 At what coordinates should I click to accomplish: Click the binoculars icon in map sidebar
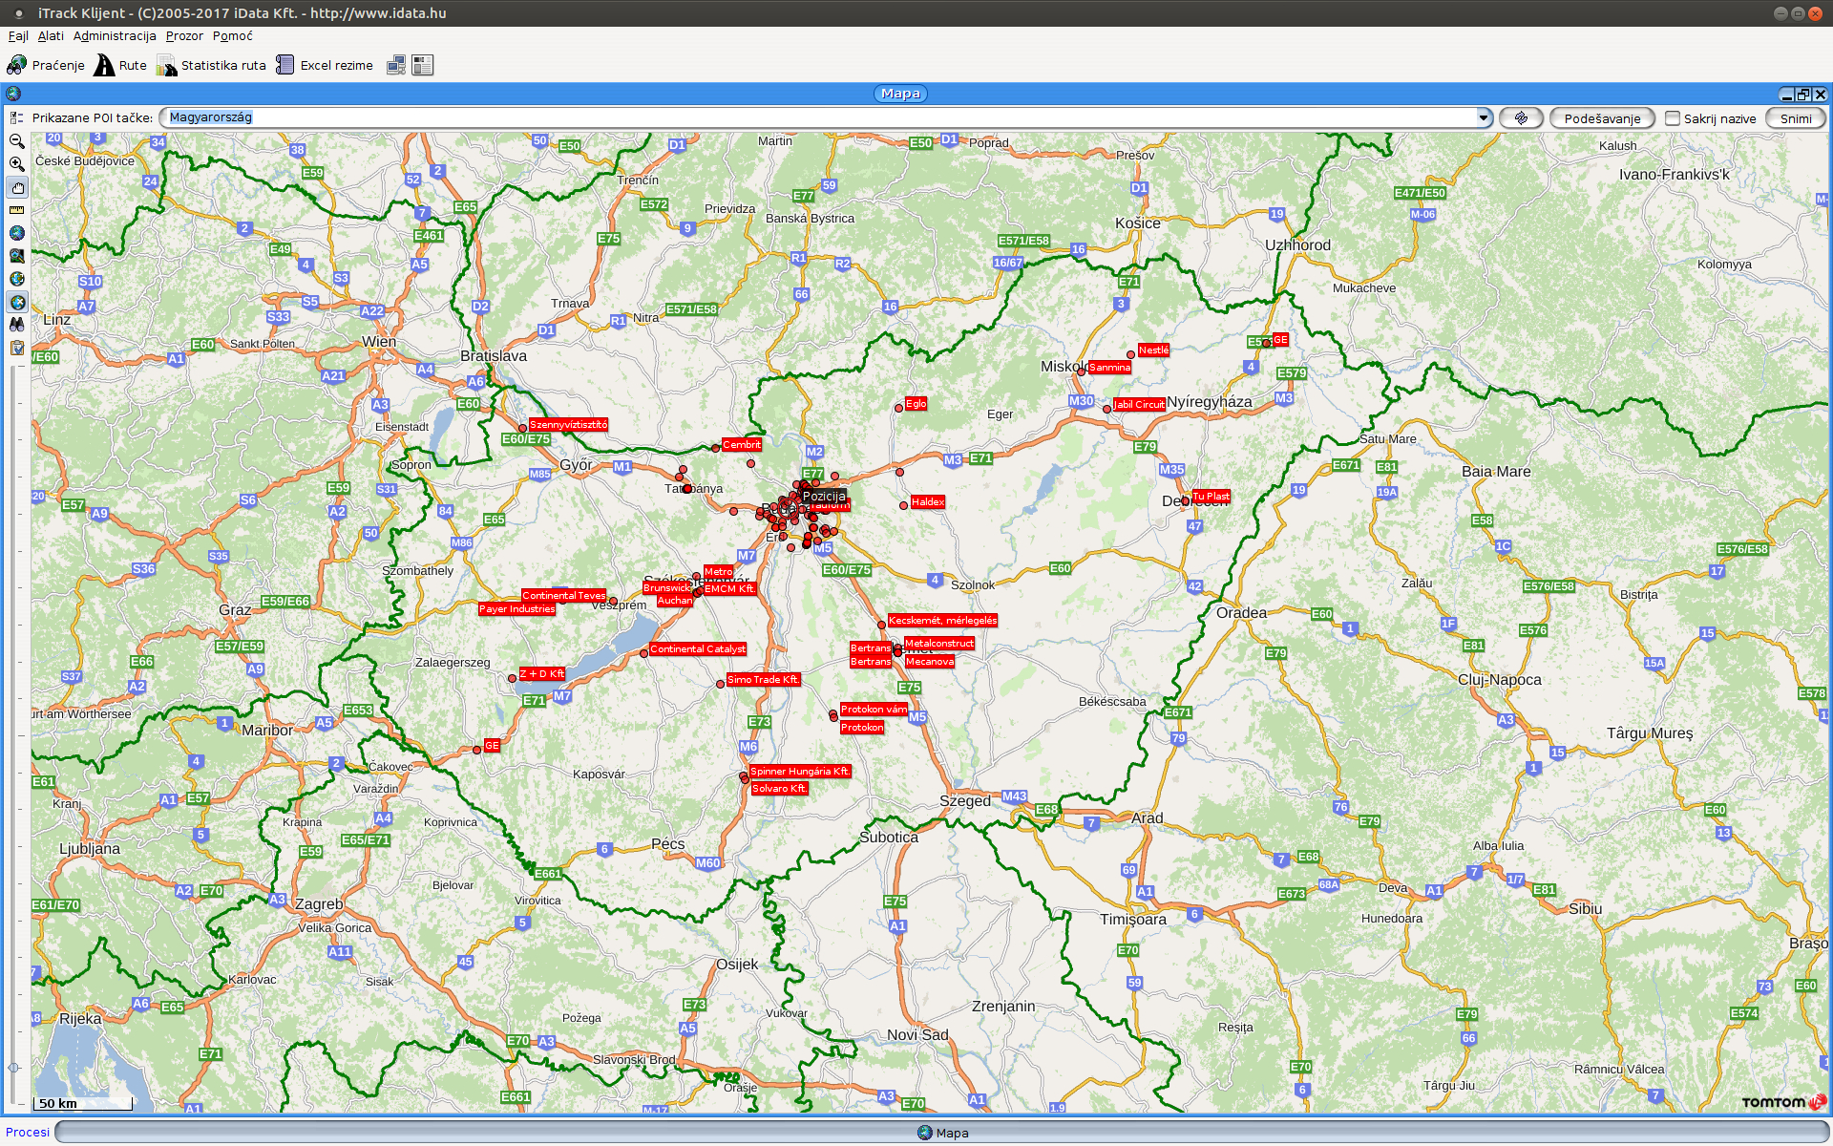click(16, 325)
